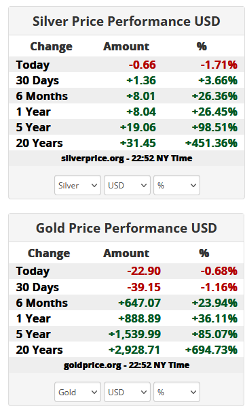Open the USD currency dropdown under gold table
This screenshot has width=245, height=415.
(x=127, y=392)
